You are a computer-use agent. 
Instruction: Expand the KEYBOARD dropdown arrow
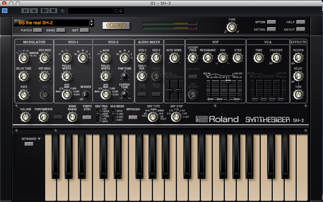pos(39,139)
